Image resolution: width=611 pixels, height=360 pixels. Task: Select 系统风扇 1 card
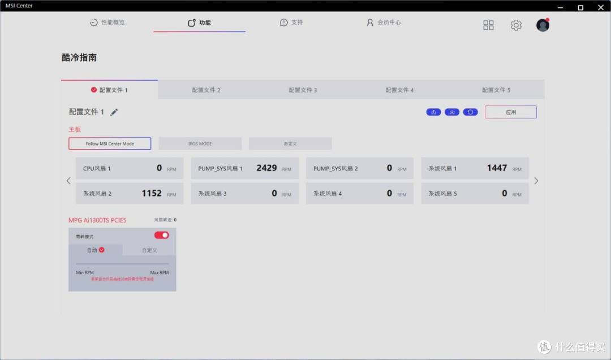(x=475, y=169)
